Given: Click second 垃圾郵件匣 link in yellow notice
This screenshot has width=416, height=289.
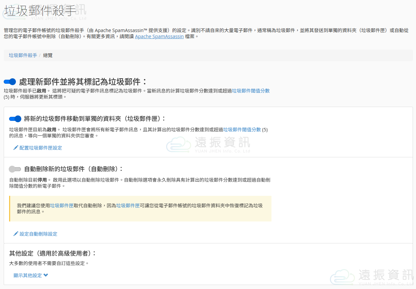Looking at the screenshot, I should [128, 205].
